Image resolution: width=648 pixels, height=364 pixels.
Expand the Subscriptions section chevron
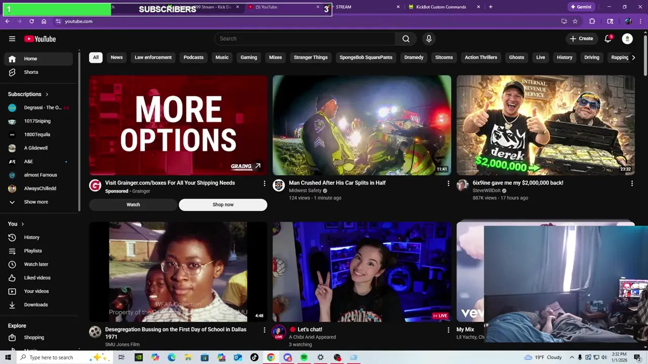[x=47, y=95]
